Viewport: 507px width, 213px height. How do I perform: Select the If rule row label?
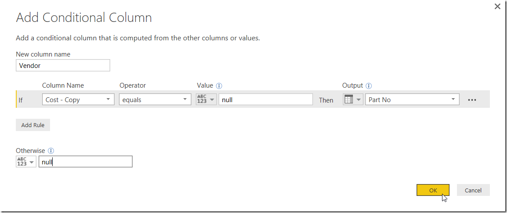pos(20,100)
